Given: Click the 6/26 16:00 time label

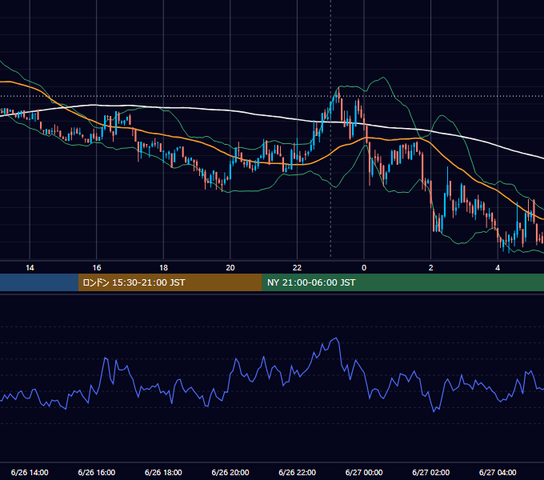Looking at the screenshot, I should pyautogui.click(x=97, y=472).
